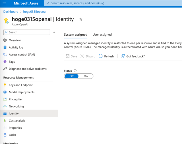Click the Discard X icon

(82, 56)
